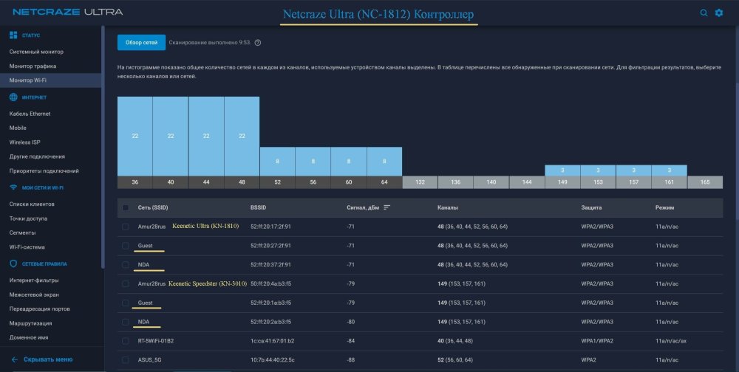Viewport: 739px width, 372px height.
Task: Open Монитор трафика menu item
Action: tap(33, 66)
